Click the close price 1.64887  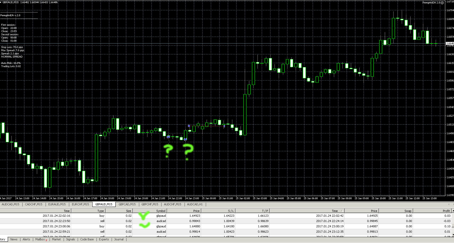click(x=372, y=226)
